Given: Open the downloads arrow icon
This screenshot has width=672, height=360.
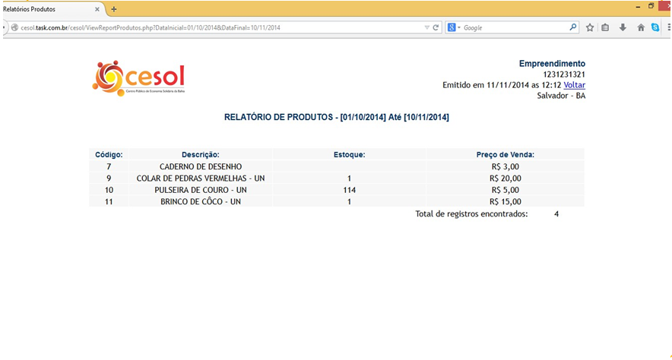Looking at the screenshot, I should tap(623, 27).
